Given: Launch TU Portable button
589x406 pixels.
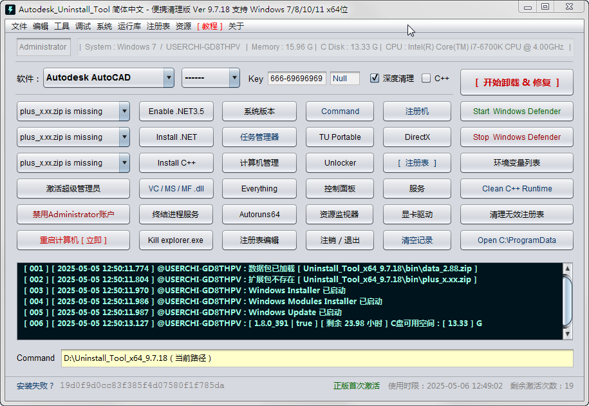Looking at the screenshot, I should [340, 137].
